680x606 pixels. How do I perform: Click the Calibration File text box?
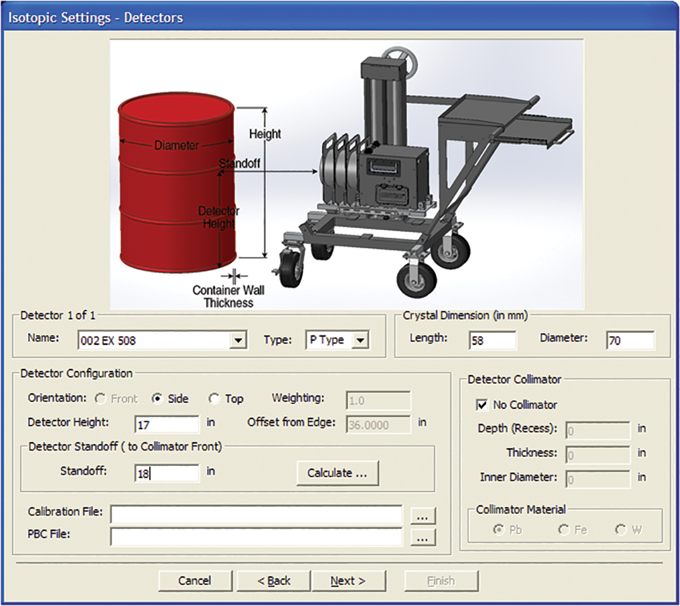coord(256,515)
